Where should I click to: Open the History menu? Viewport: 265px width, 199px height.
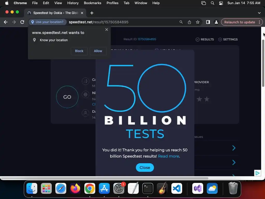tap(73, 3)
